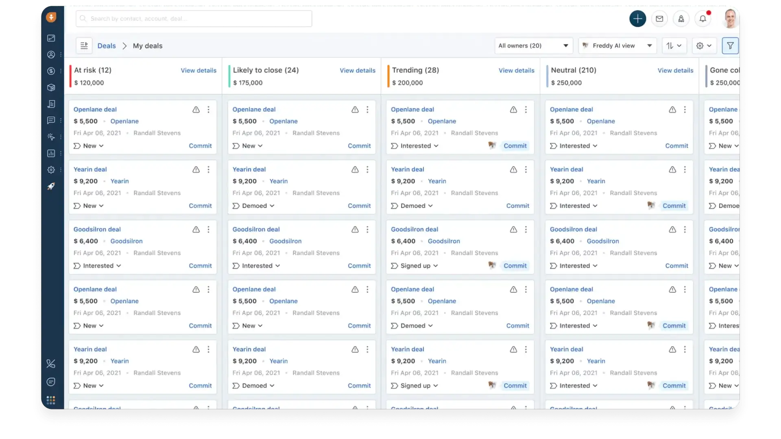The image size is (781, 439).
Task: Open the email inbox icon in the top bar
Action: point(659,19)
